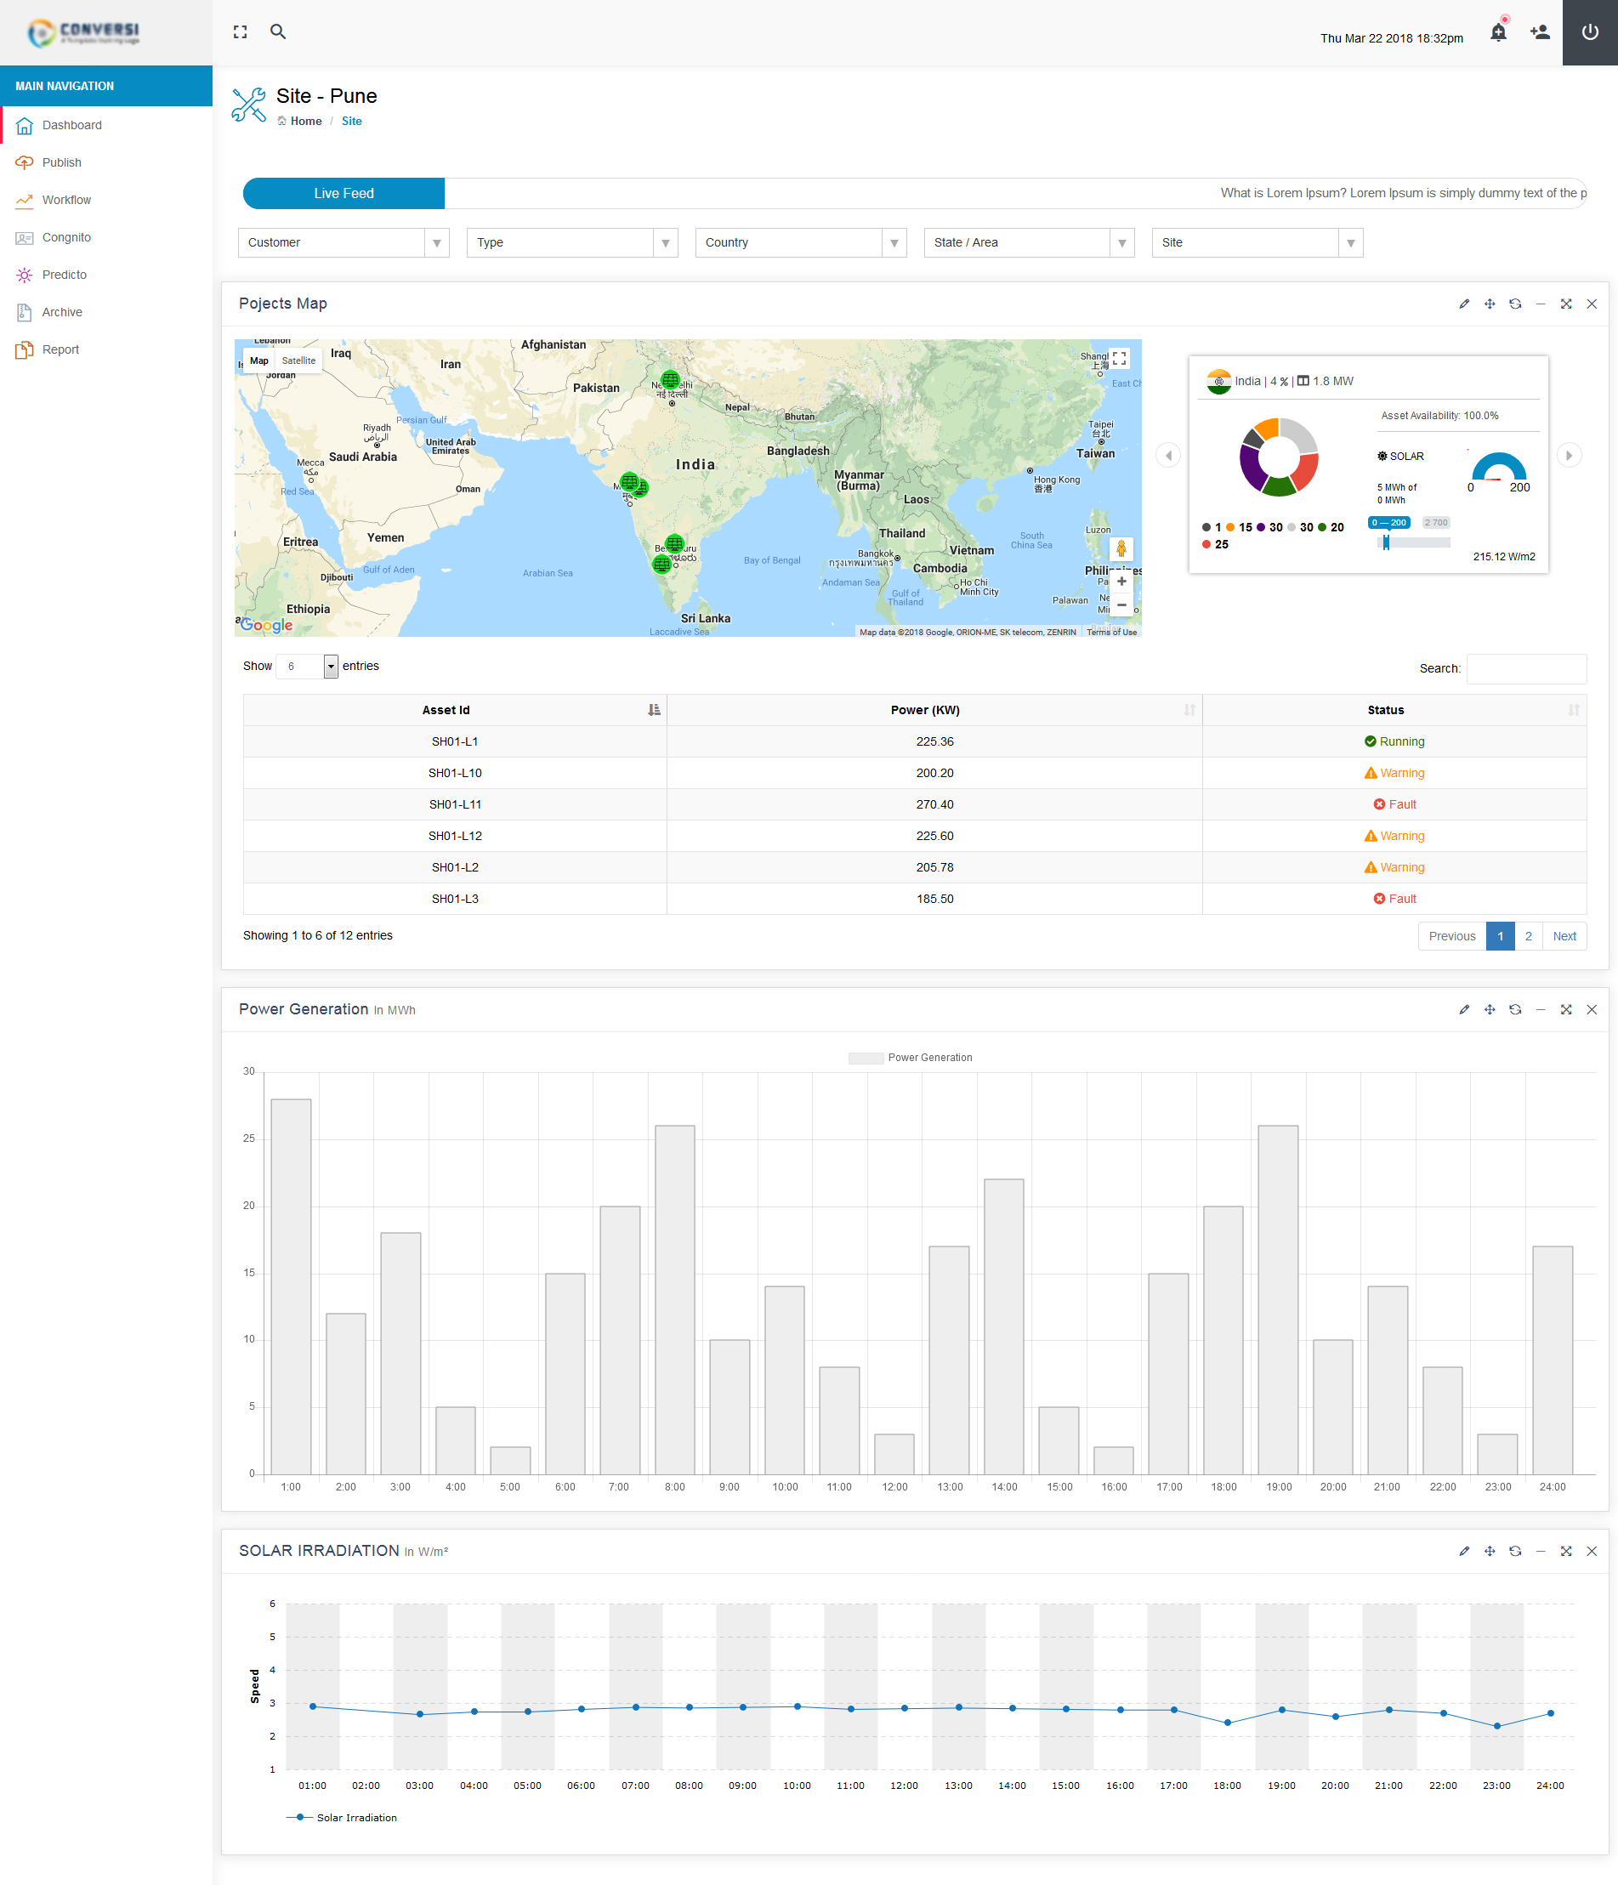Zoom in on the map
Screen dimensions: 1618x1885
coord(1121,582)
